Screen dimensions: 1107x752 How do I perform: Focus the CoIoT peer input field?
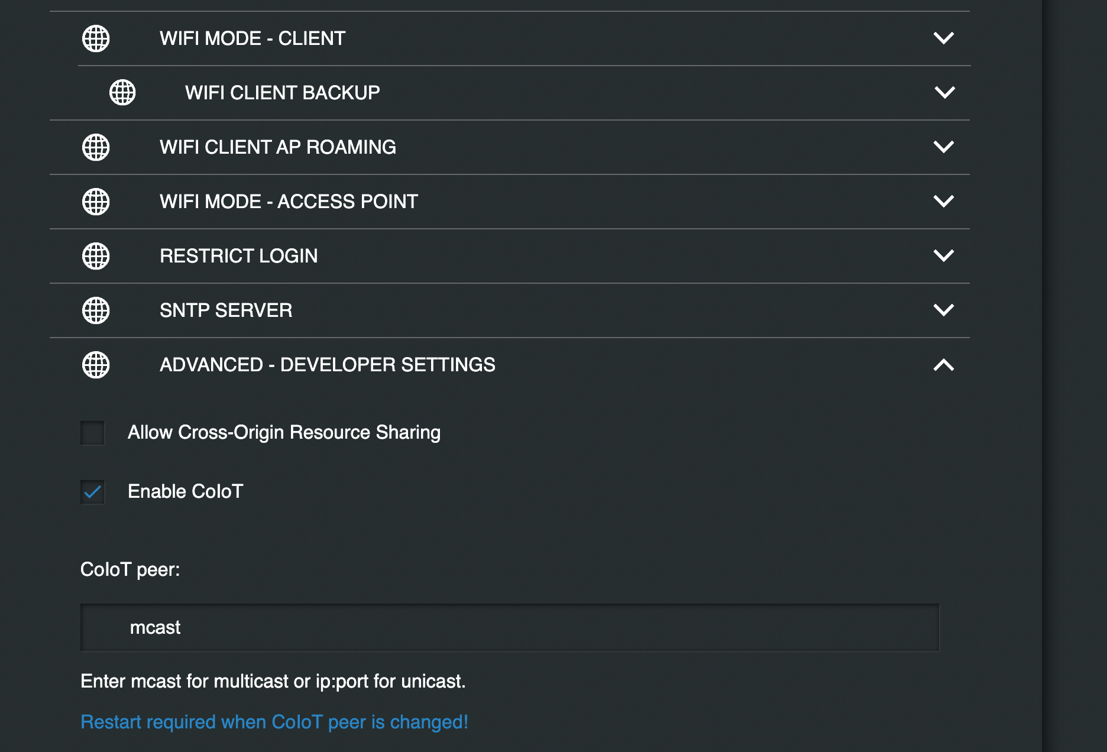[509, 627]
